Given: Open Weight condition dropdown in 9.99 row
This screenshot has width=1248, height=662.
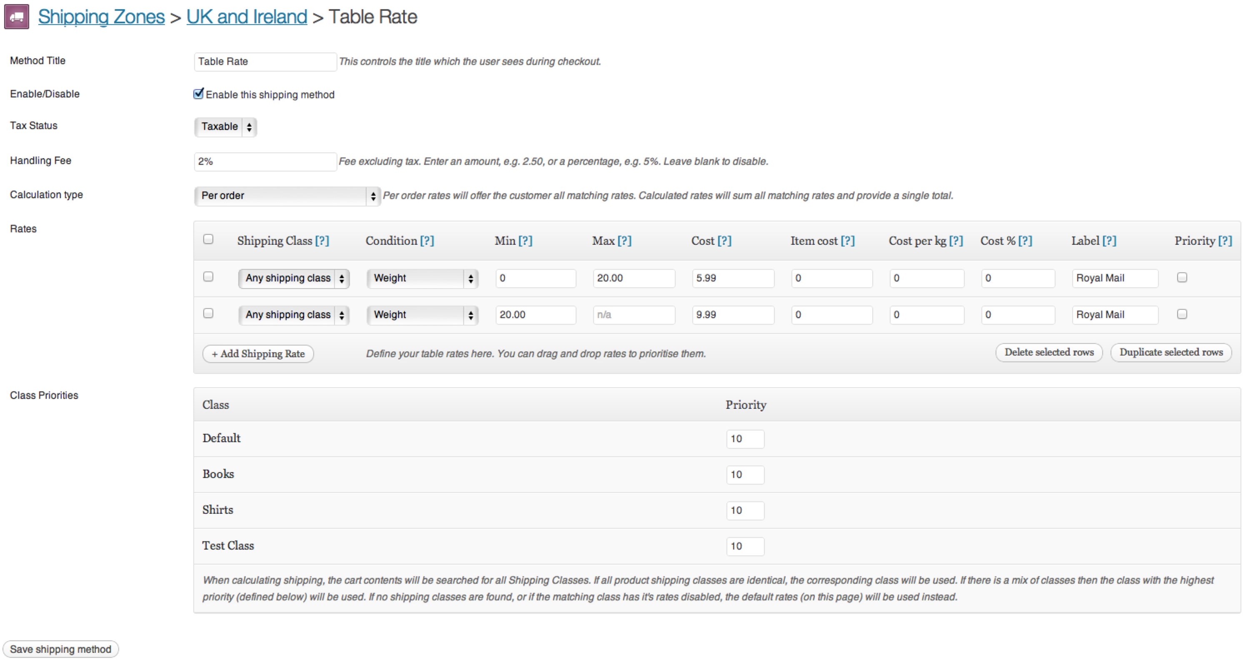Looking at the screenshot, I should point(422,315).
